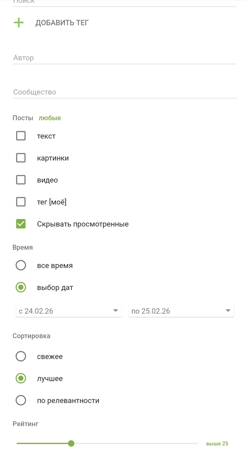Screen dimensions: 250x463
Task: Click the ДОБАВИТЬ ТЕГ button
Action: click(x=62, y=23)
